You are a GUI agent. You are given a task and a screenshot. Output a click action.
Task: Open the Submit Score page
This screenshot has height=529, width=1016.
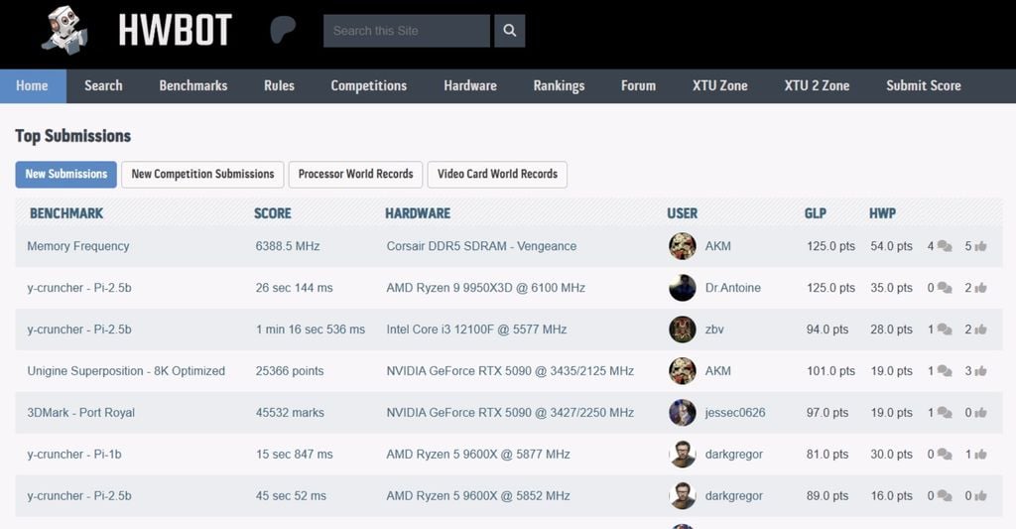[924, 85]
